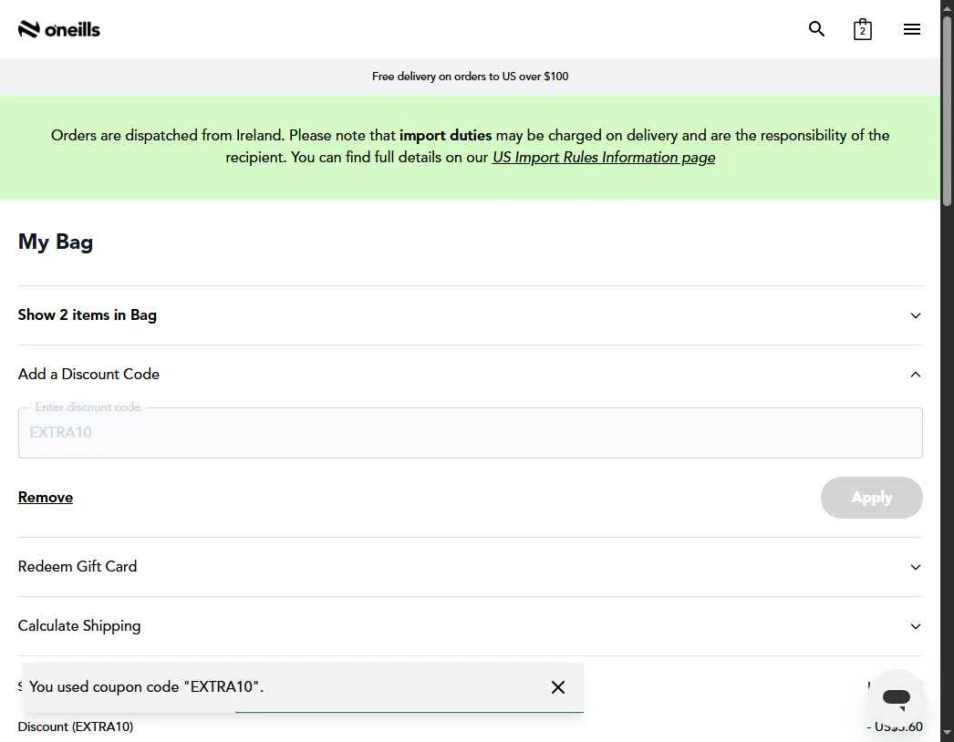The image size is (954, 742).
Task: Open the chat widget bubble icon
Action: tap(897, 697)
